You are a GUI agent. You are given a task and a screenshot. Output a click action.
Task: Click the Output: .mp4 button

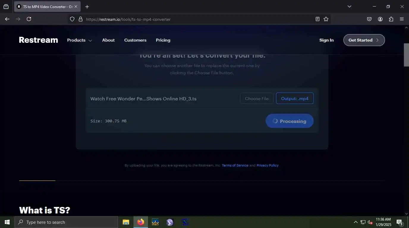(x=295, y=99)
